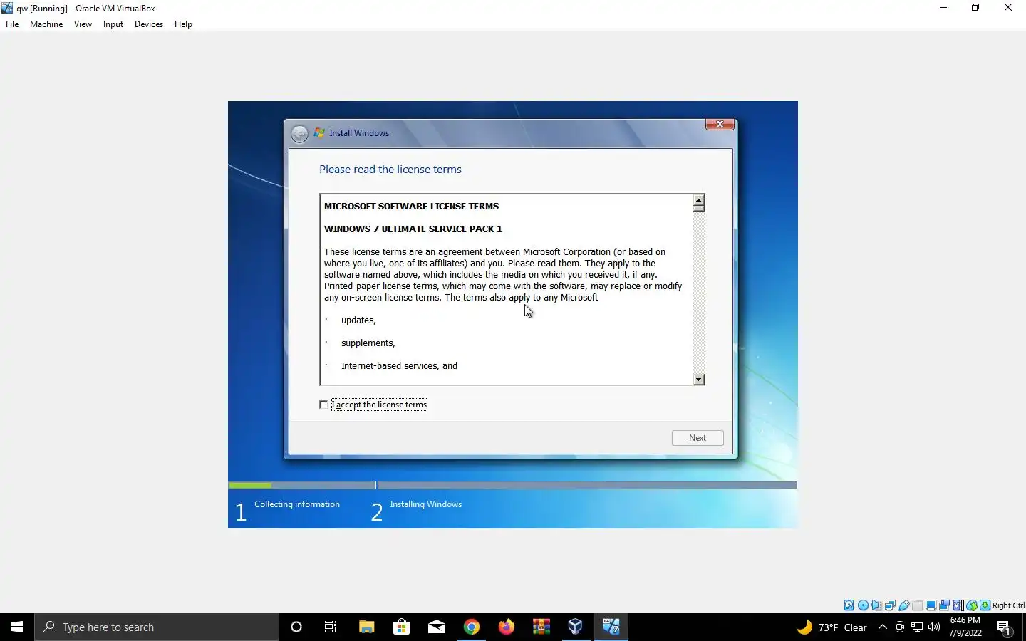Click the shared folders status icon
The image size is (1026, 641).
918,605
